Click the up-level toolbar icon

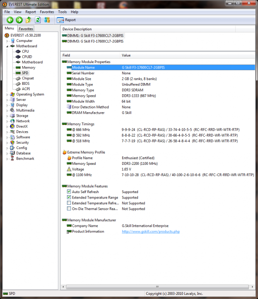pos(28,20)
